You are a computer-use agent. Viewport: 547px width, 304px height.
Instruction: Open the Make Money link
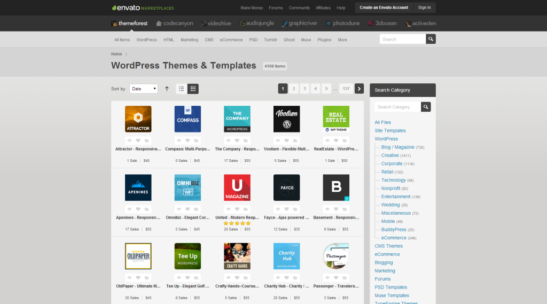[x=252, y=7]
